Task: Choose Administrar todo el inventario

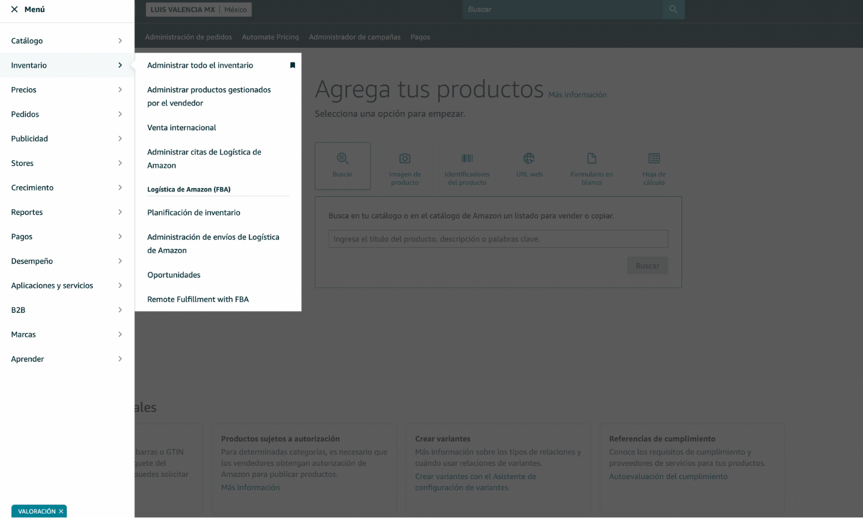Action: coord(200,65)
